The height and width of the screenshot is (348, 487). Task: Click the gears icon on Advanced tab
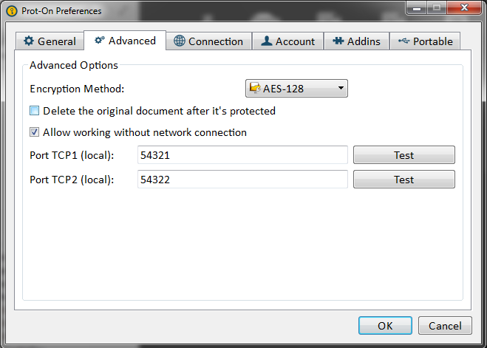click(x=100, y=41)
